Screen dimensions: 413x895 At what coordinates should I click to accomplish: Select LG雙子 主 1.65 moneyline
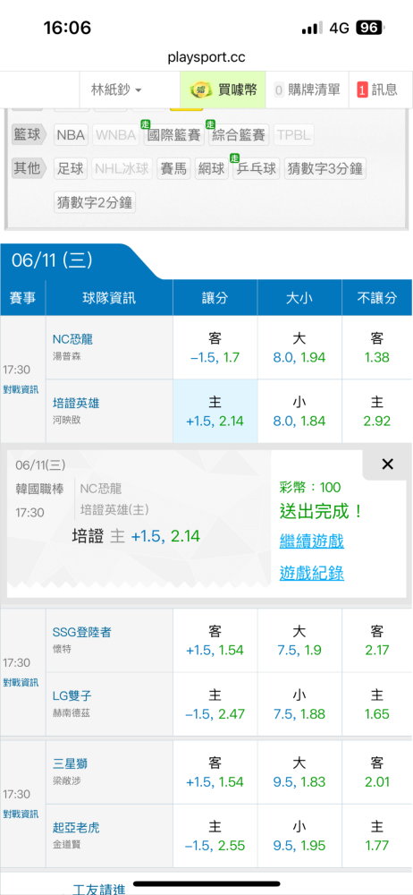pos(377,703)
